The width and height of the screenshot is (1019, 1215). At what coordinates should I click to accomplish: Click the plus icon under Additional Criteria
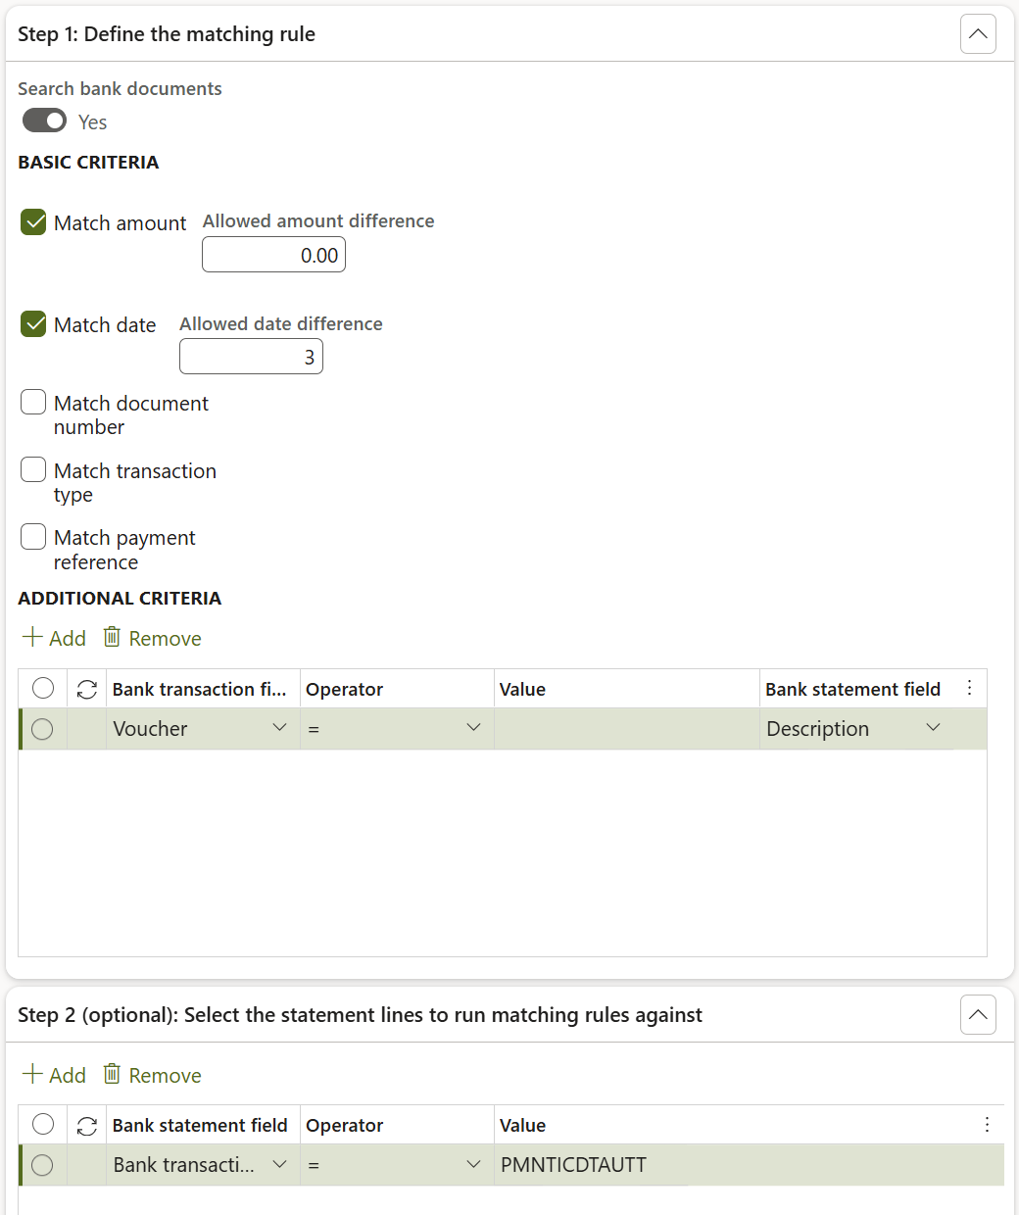(x=32, y=637)
